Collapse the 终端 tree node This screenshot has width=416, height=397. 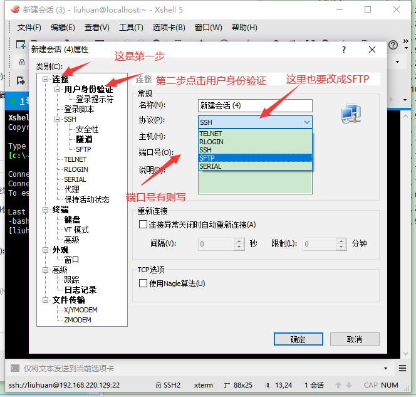coord(45,209)
